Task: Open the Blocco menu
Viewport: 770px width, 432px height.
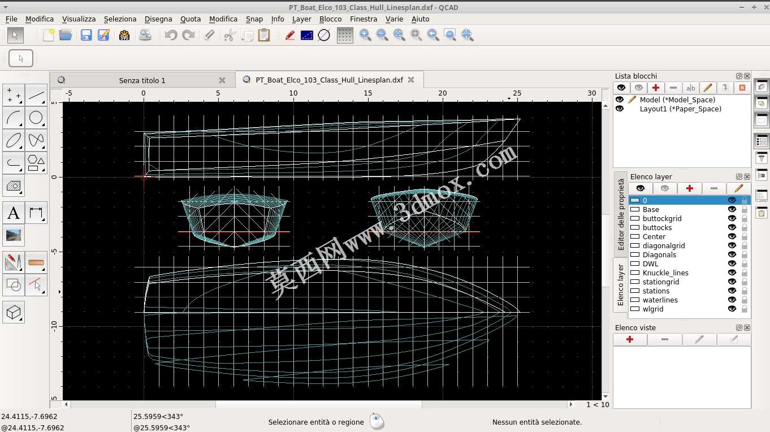Action: (331, 19)
